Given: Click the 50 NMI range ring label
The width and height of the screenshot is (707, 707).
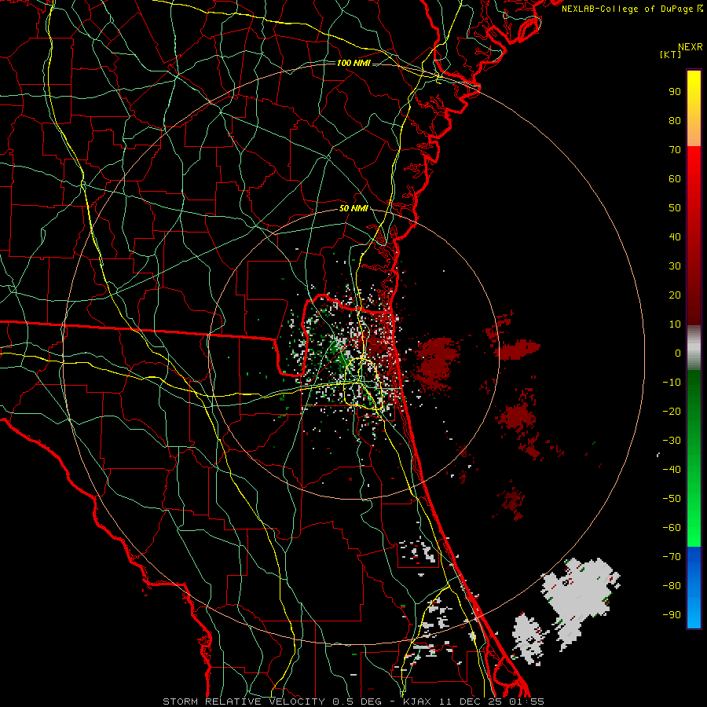Looking at the screenshot, I should 353,208.
